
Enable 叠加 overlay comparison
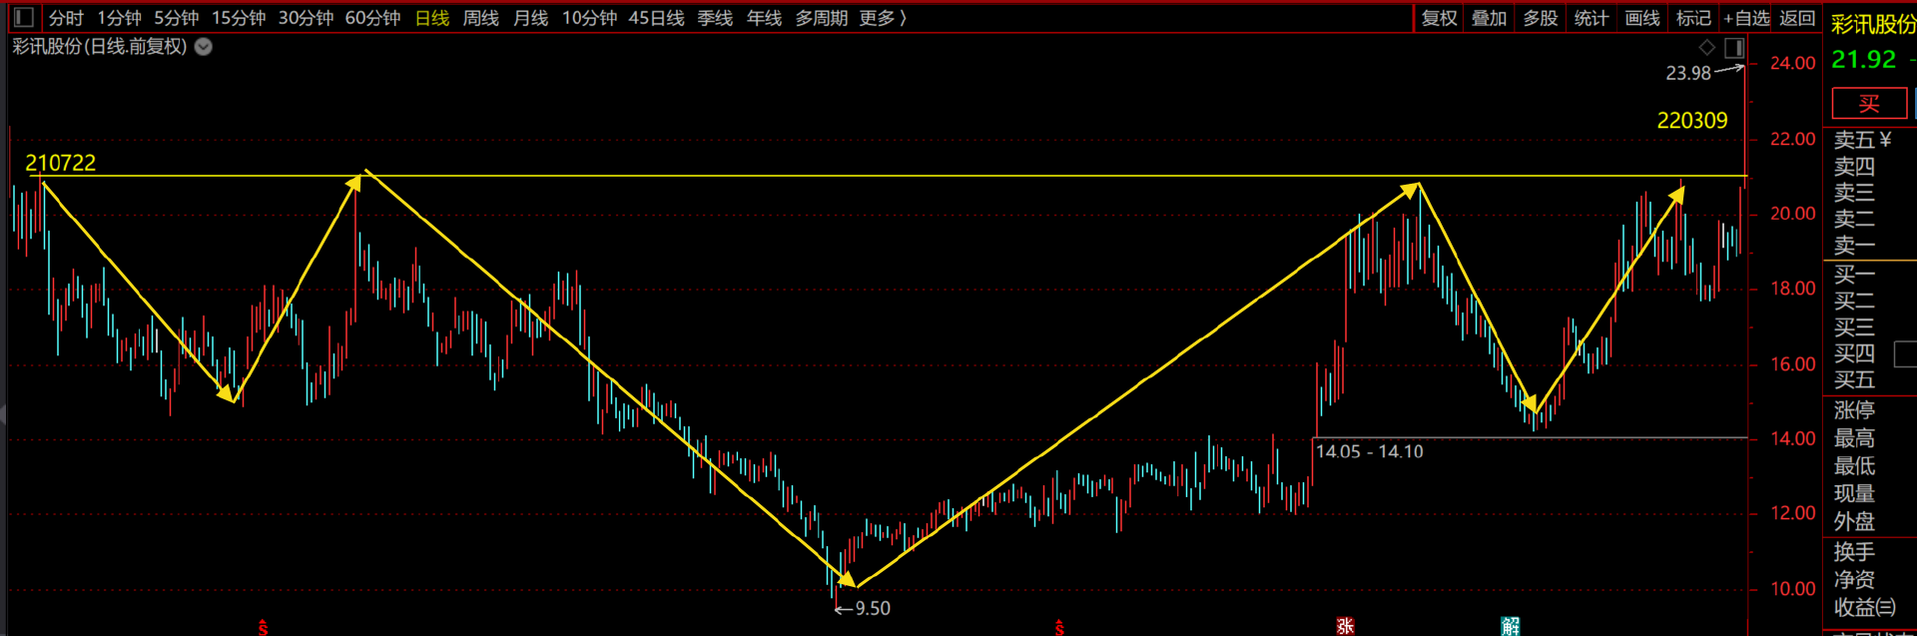point(1490,18)
